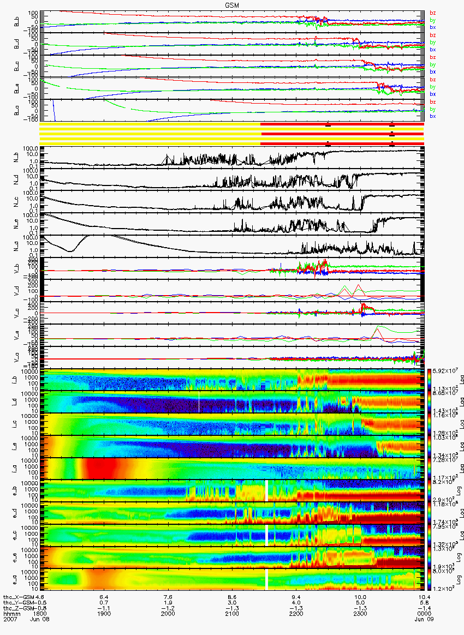Screen dimensions: 464x635
Task: Click the B_c panel axis label
Action: coord(16,67)
